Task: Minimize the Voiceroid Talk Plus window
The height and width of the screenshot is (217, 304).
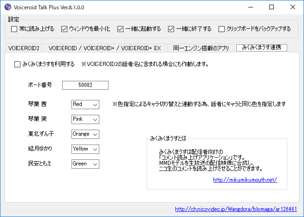Action: 251,7
